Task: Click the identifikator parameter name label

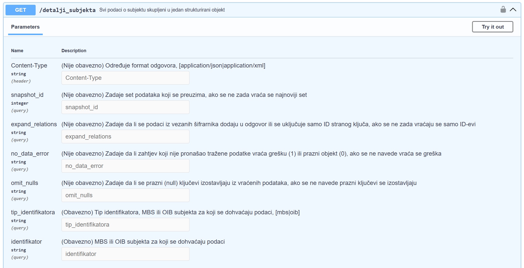Action: [x=26, y=242]
